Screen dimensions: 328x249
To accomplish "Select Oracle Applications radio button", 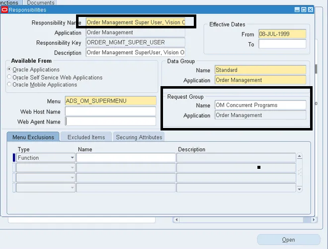I will 9,69.
